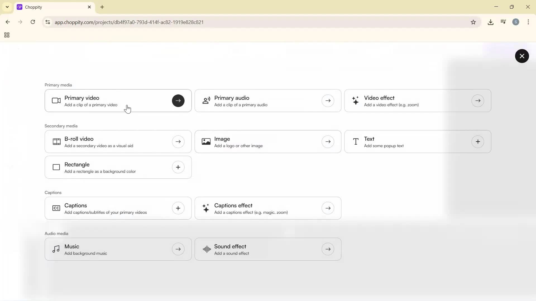Add a Sound effect

tap(268, 249)
